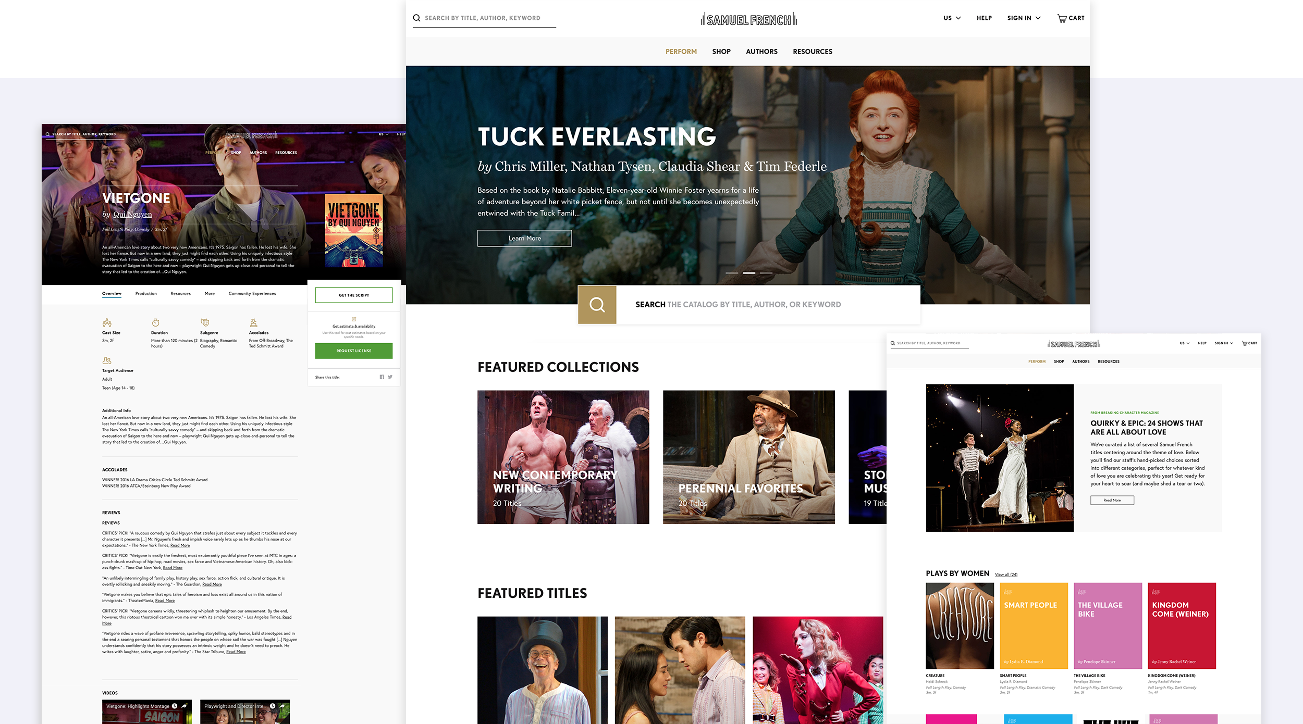Viewport: 1303px width, 724px height.
Task: Open RESOURCES menu on the main page
Action: click(813, 52)
